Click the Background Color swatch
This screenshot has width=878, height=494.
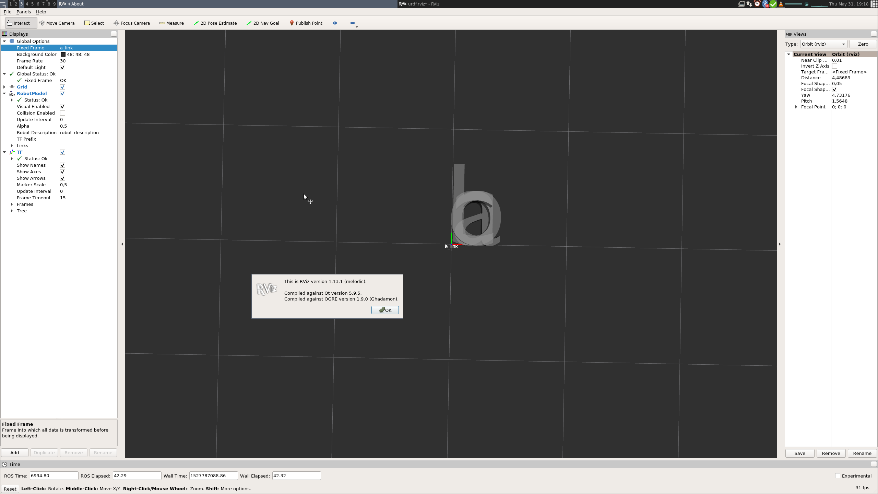pos(63,54)
